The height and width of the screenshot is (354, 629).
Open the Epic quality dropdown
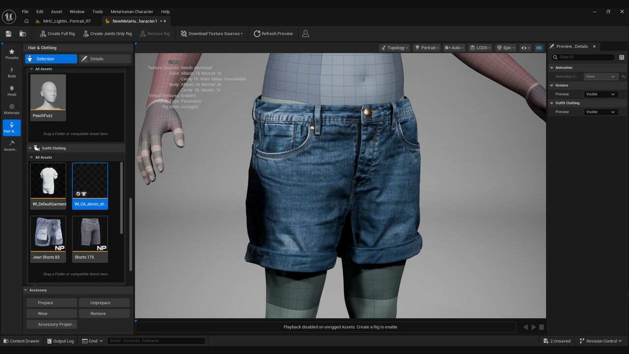(x=506, y=48)
